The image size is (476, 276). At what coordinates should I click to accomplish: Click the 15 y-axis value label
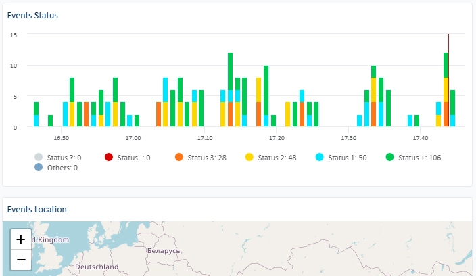tap(14, 35)
